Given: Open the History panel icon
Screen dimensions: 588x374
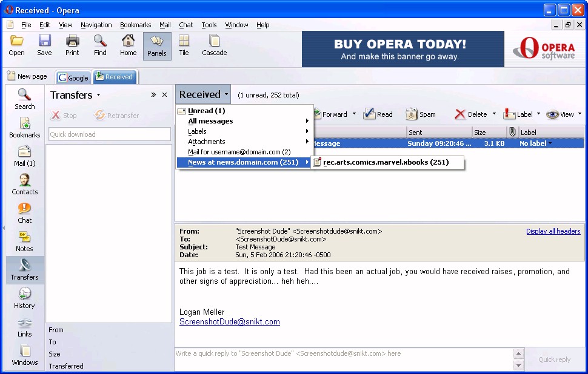Looking at the screenshot, I should point(24,294).
